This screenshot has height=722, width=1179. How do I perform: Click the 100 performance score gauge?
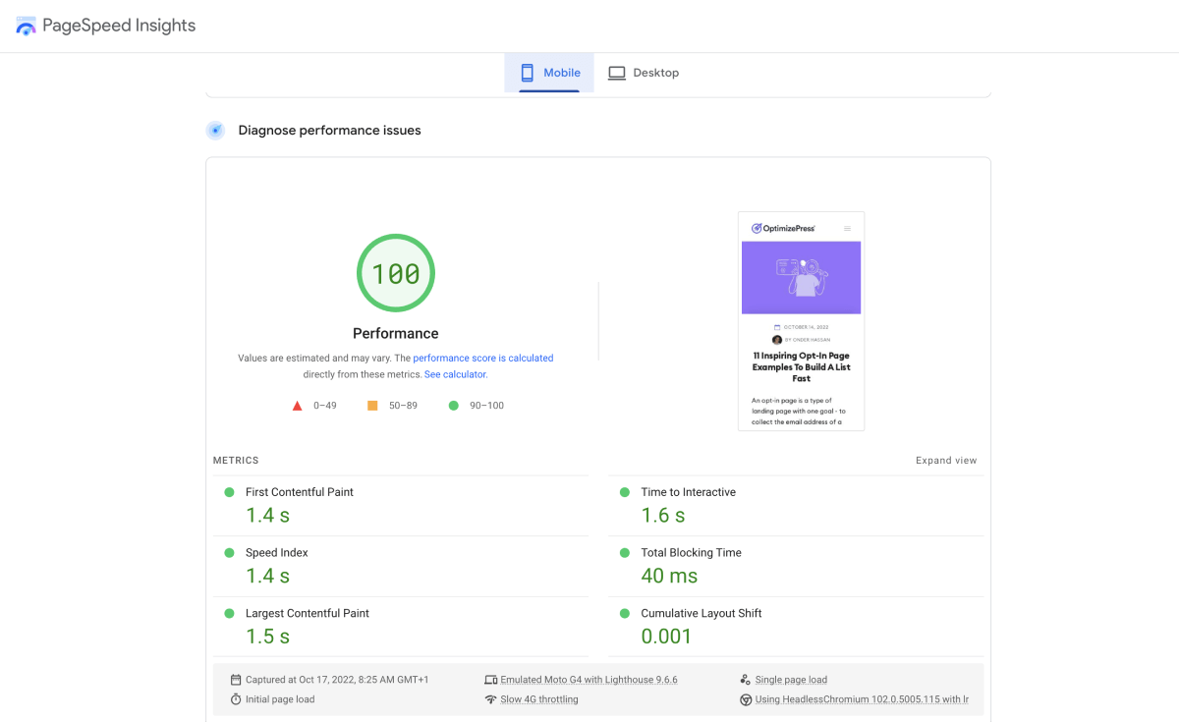[396, 273]
